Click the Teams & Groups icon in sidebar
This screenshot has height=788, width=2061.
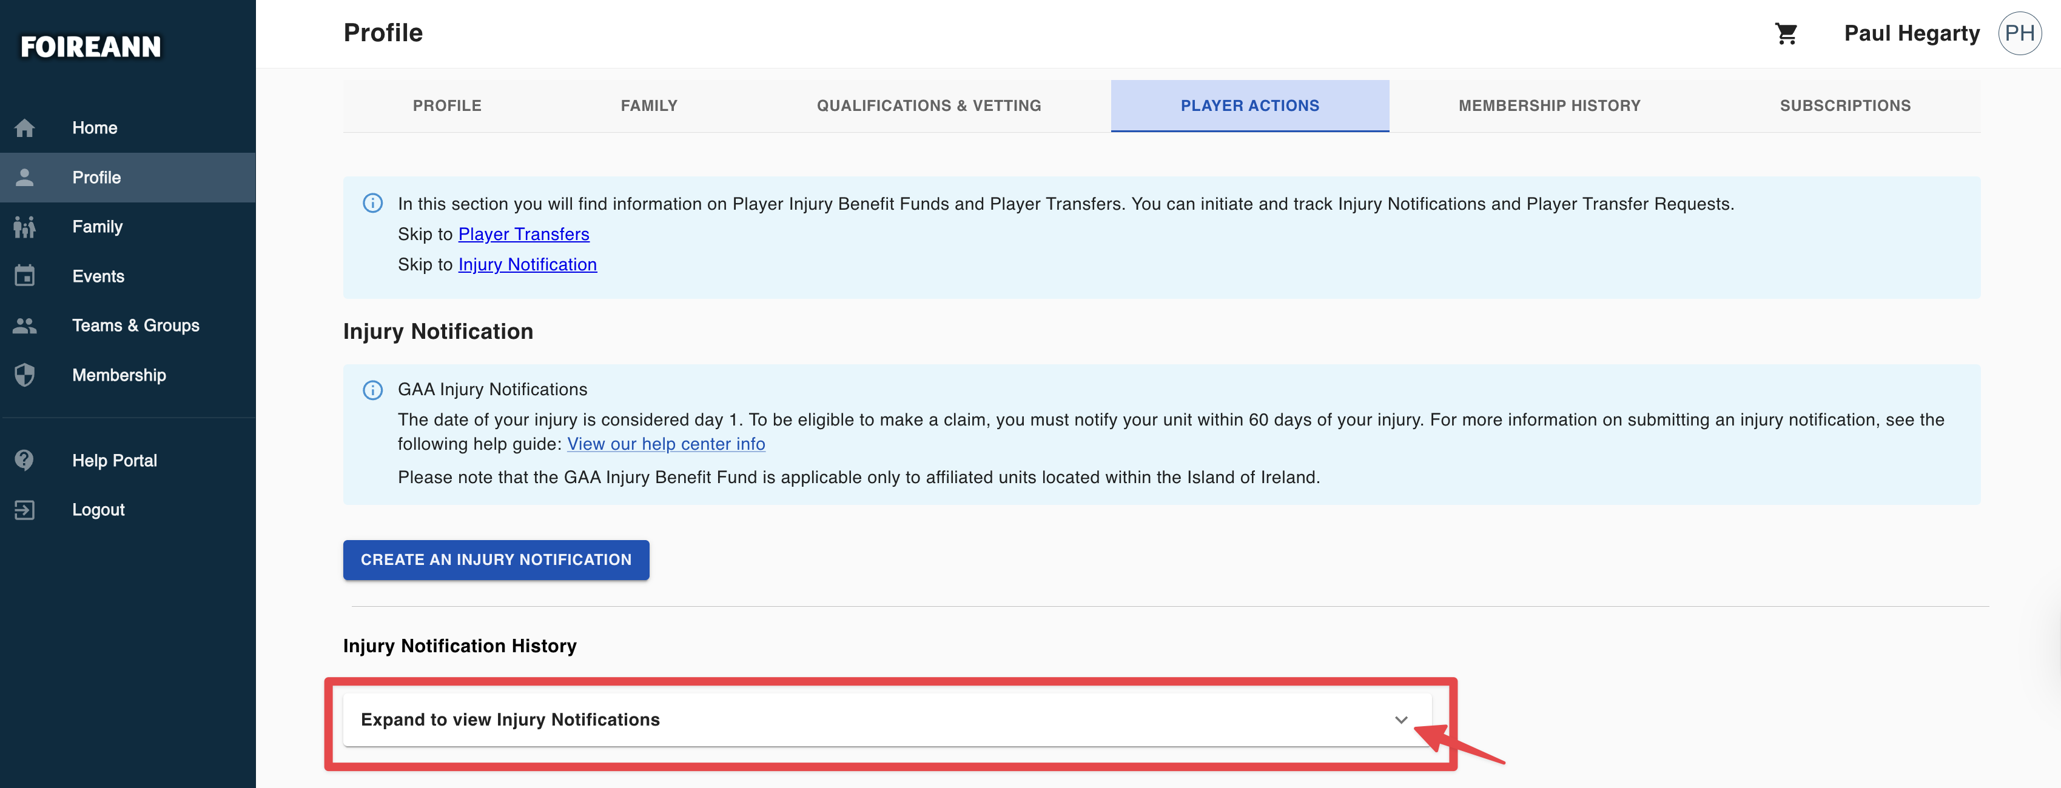[x=25, y=326]
